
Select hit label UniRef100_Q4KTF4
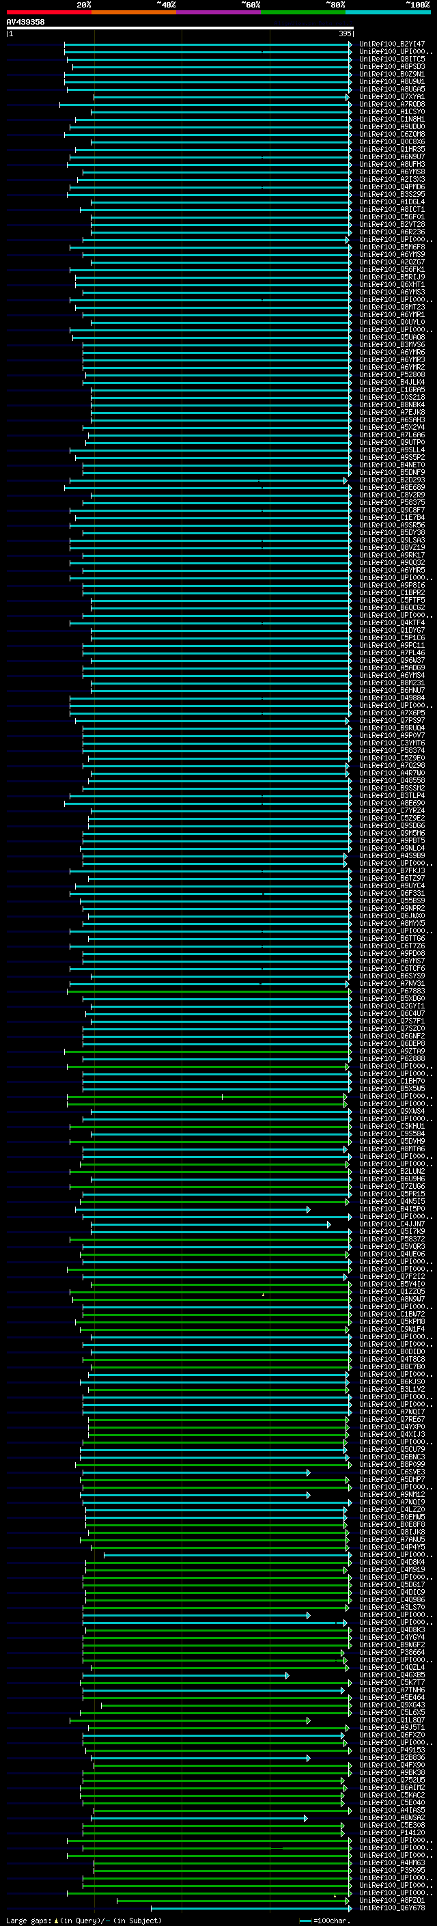(x=392, y=623)
